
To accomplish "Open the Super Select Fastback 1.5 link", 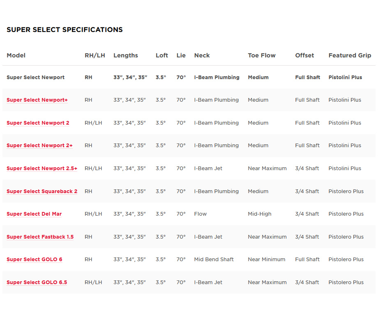I will pyautogui.click(x=40, y=237).
